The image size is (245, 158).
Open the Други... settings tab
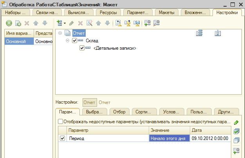(226, 112)
